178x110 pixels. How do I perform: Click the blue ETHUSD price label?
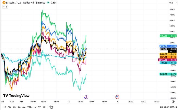[168, 46]
